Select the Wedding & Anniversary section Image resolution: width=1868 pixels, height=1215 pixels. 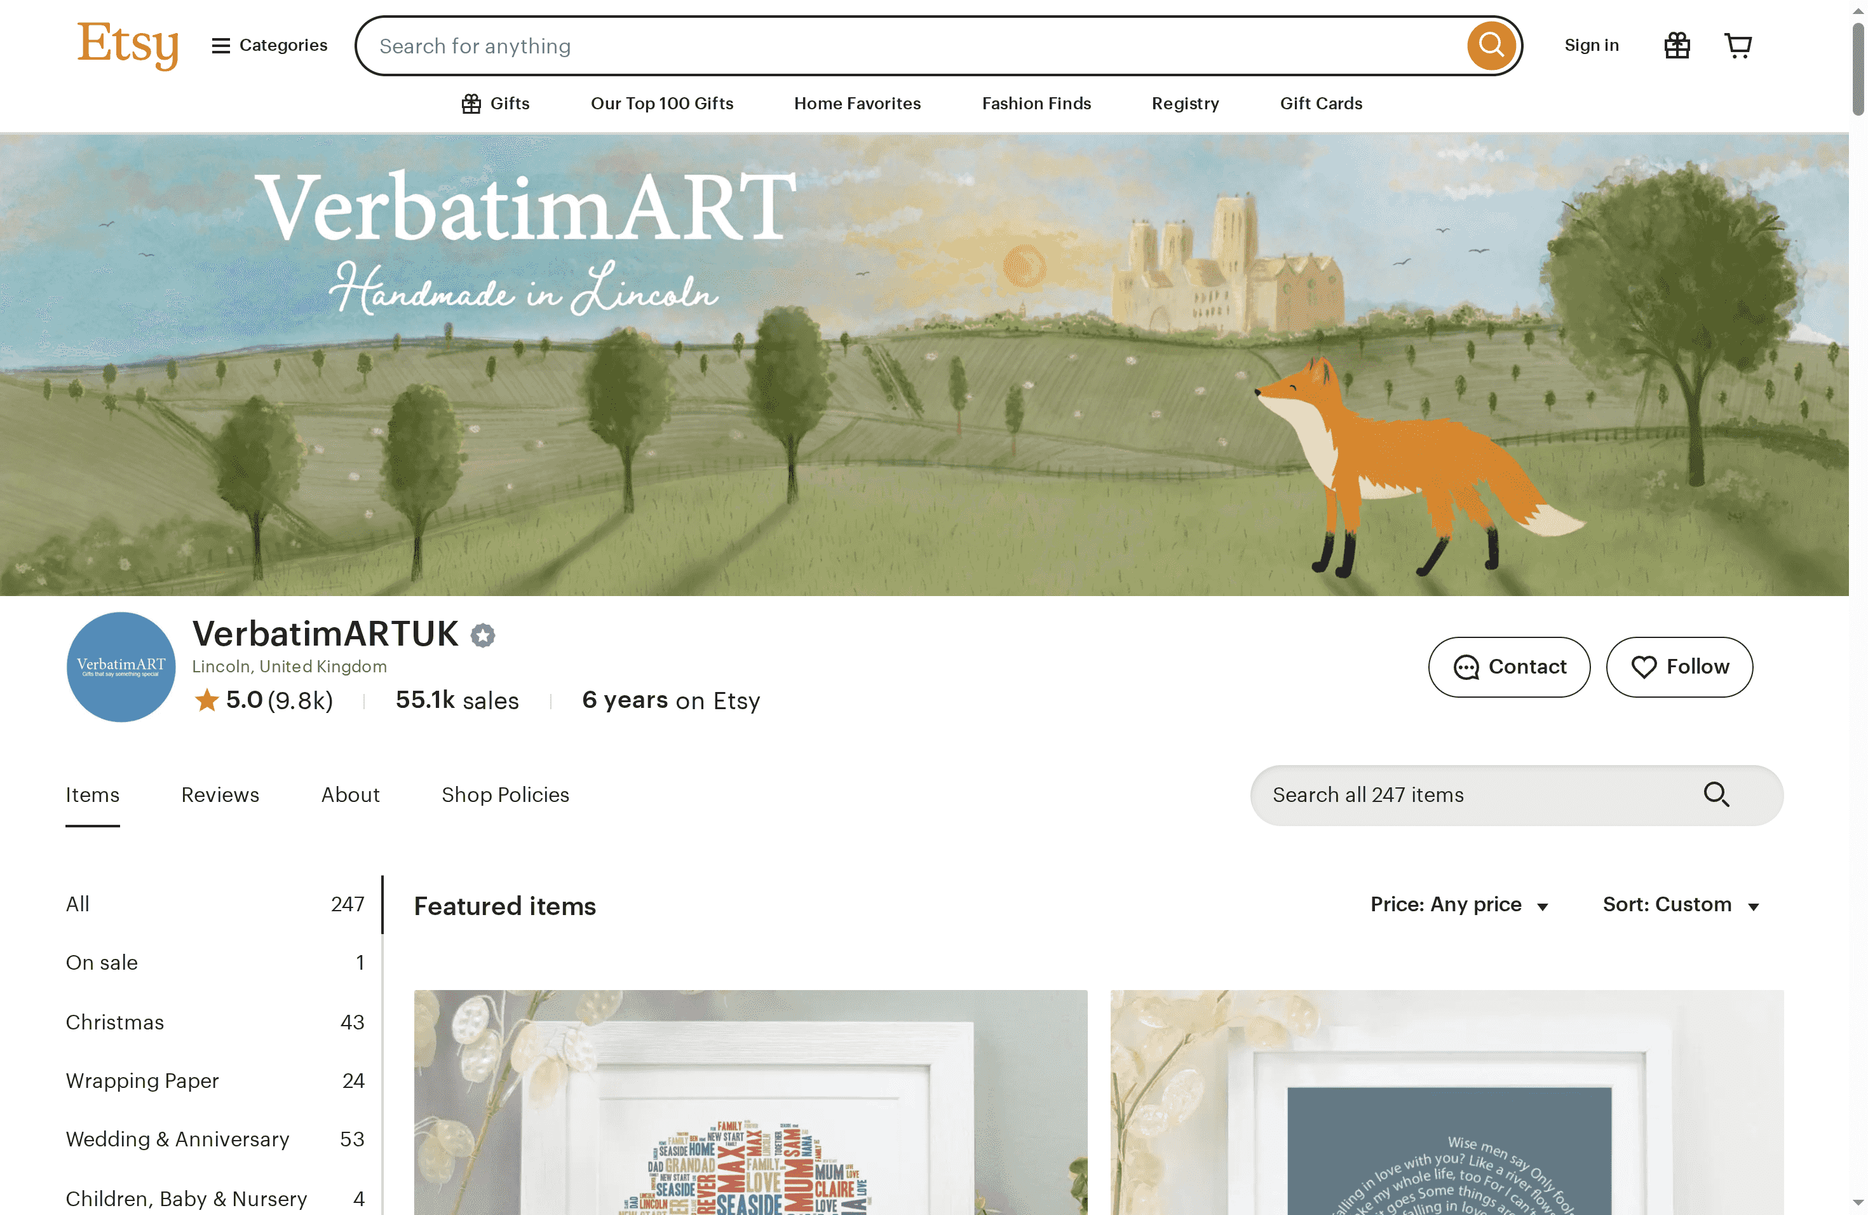[x=177, y=1139]
